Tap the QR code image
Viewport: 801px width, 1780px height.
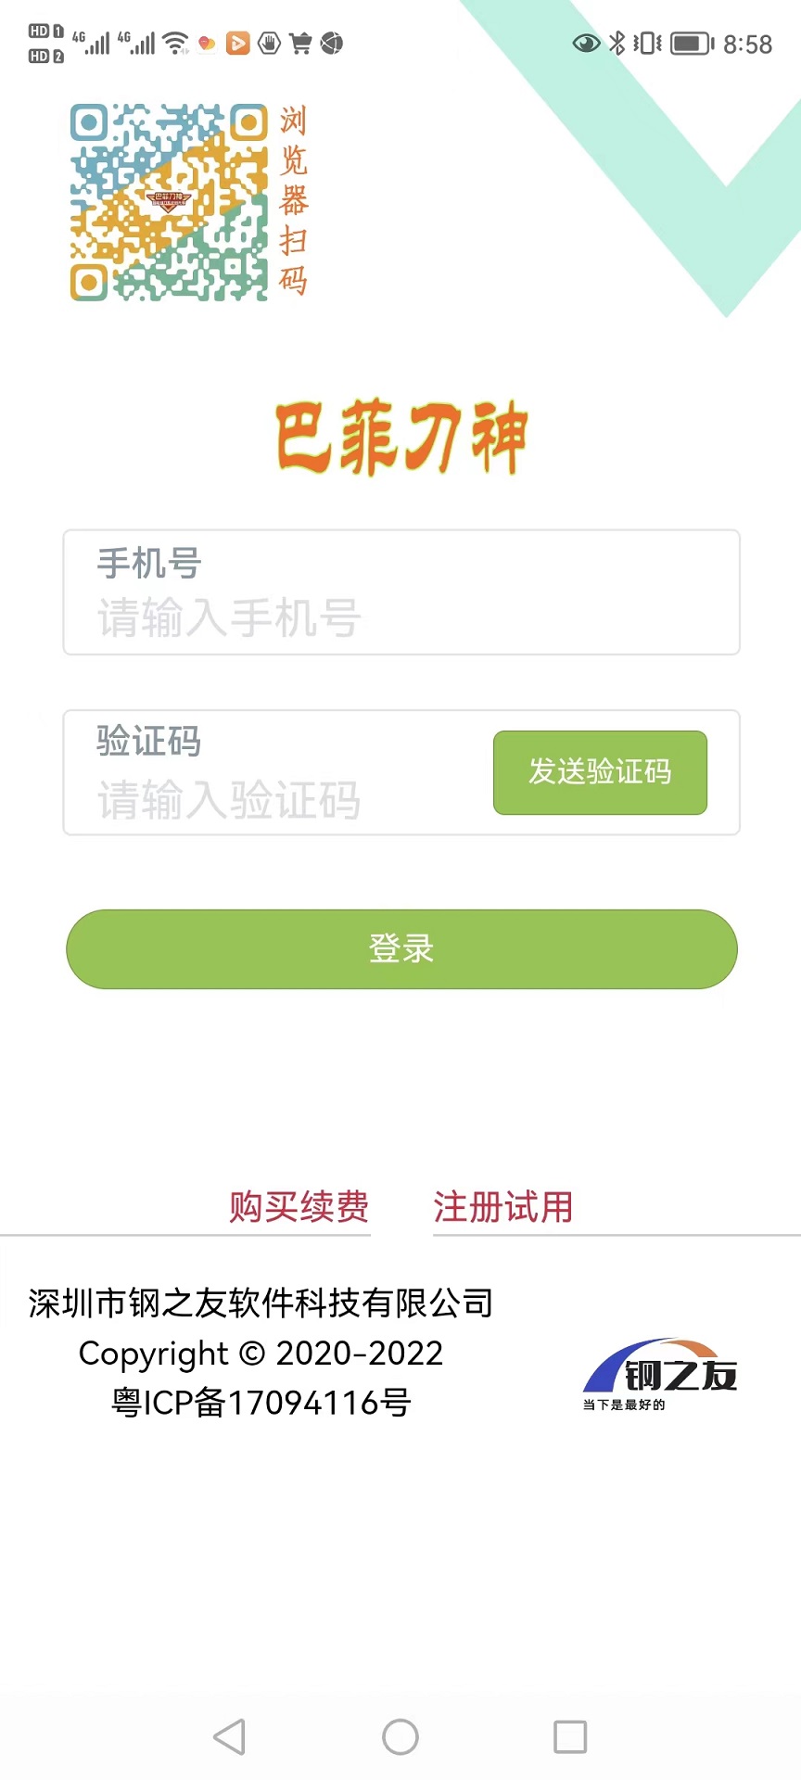click(169, 202)
